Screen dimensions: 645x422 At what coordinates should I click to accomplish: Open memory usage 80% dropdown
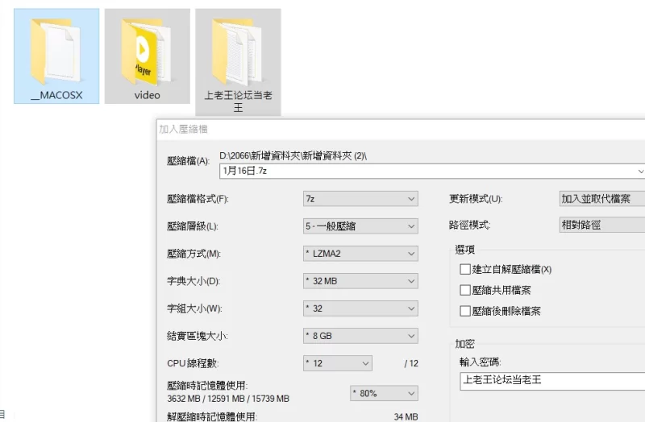(x=384, y=393)
